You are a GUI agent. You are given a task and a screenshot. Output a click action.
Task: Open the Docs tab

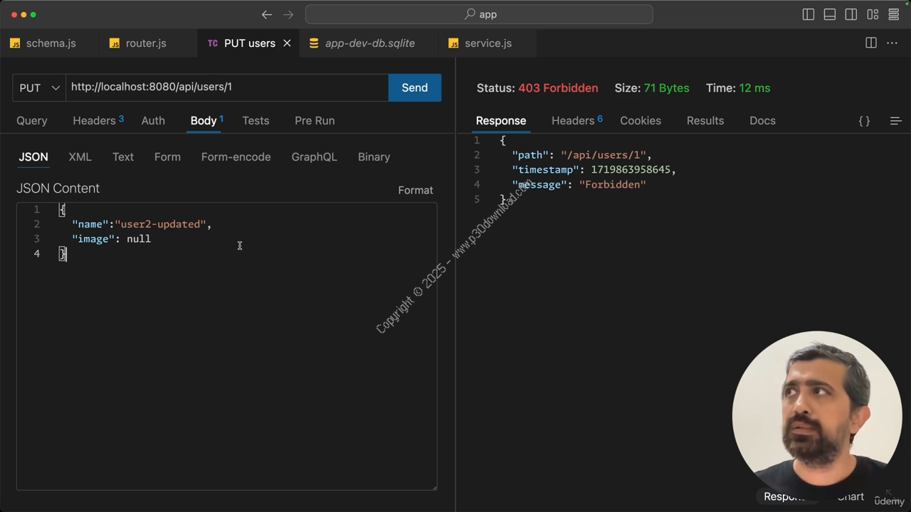[x=762, y=121]
